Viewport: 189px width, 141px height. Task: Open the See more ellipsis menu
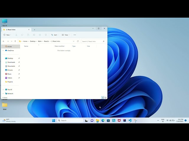(x=75, y=35)
